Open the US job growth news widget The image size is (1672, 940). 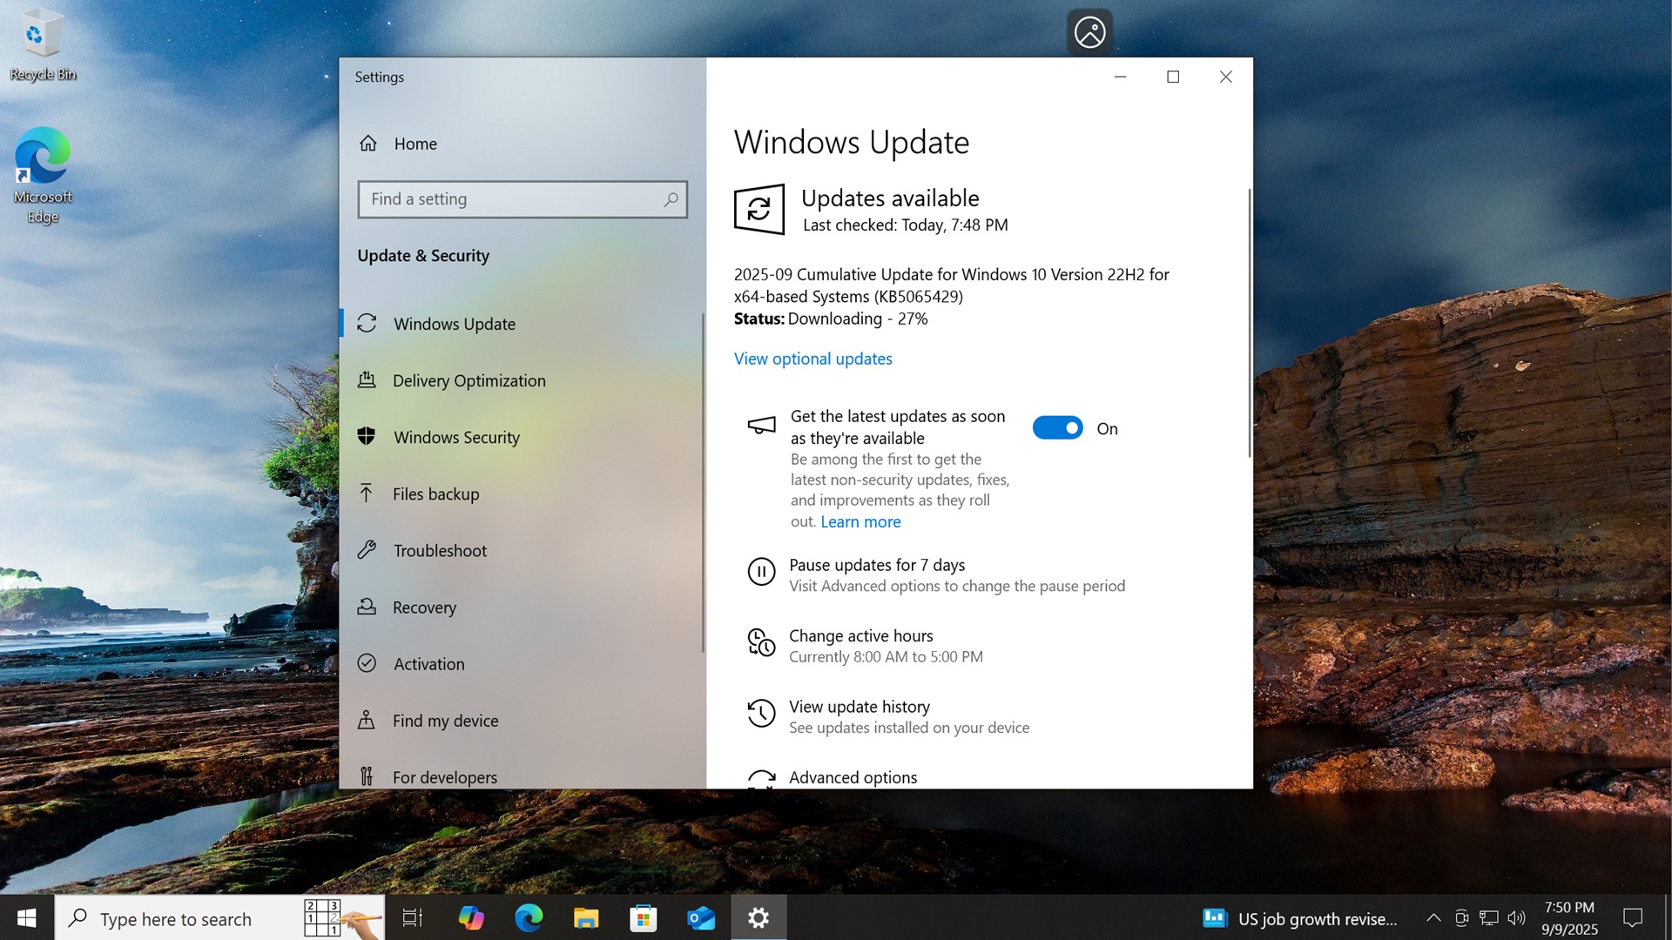click(1302, 917)
